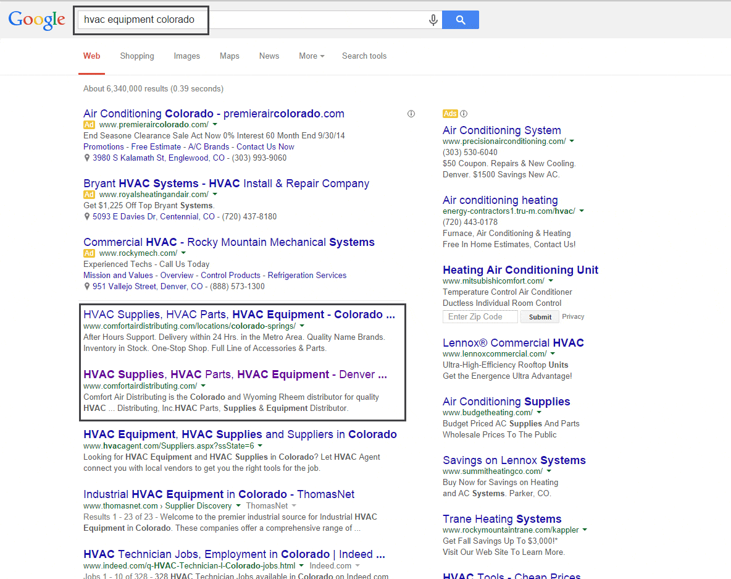Screen dimensions: 731x579
Task: Switch to the Images tab
Action: (x=187, y=56)
